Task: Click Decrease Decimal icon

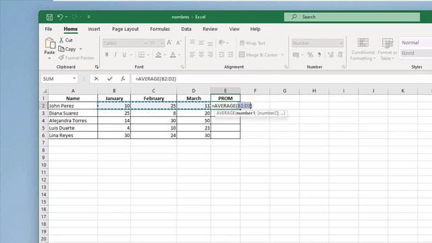Action: pos(340,55)
